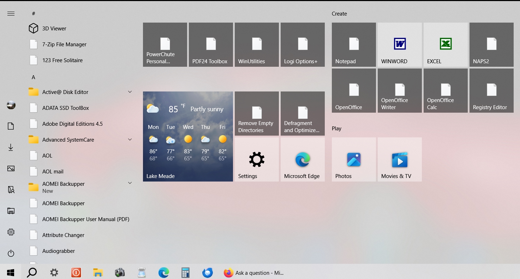This screenshot has height=279, width=520.
Task: Open the Lake Meade weather tile
Action: 188,136
